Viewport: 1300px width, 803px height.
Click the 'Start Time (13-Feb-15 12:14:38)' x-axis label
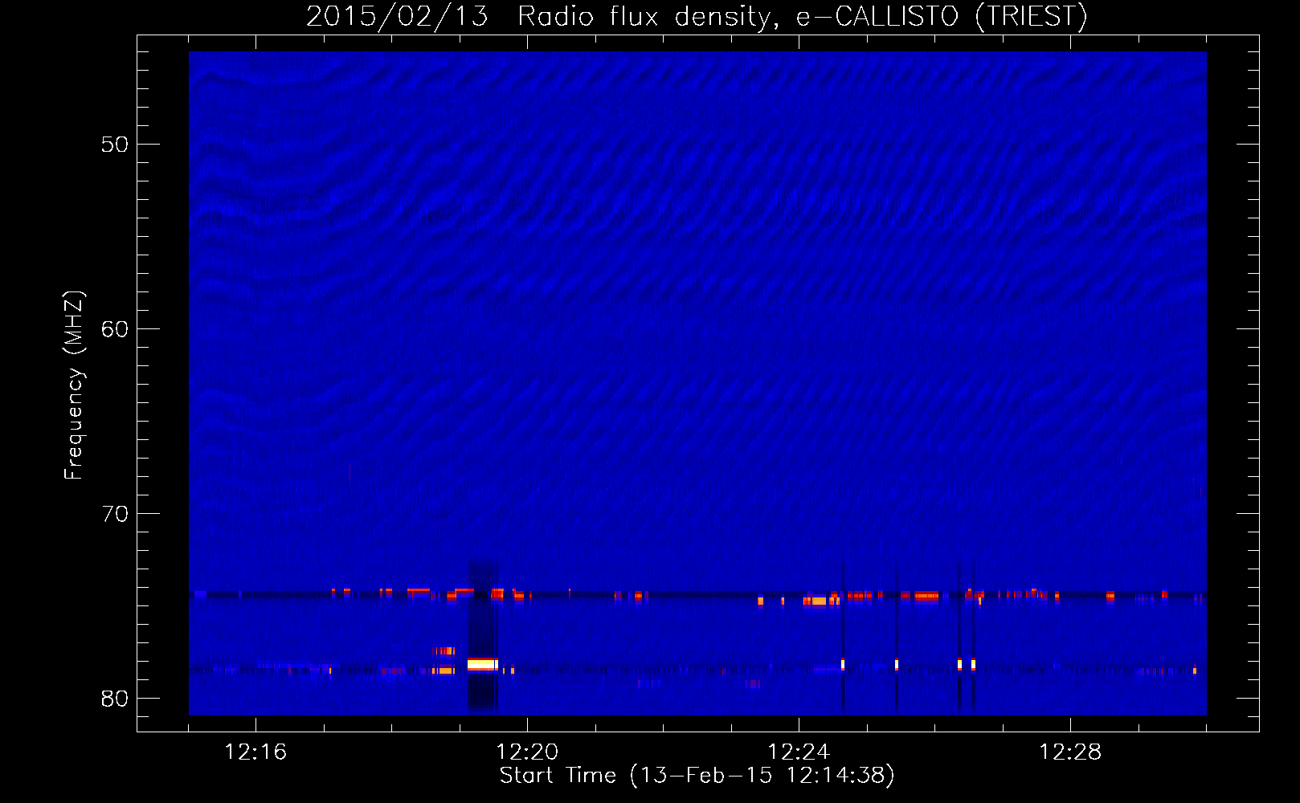697,776
